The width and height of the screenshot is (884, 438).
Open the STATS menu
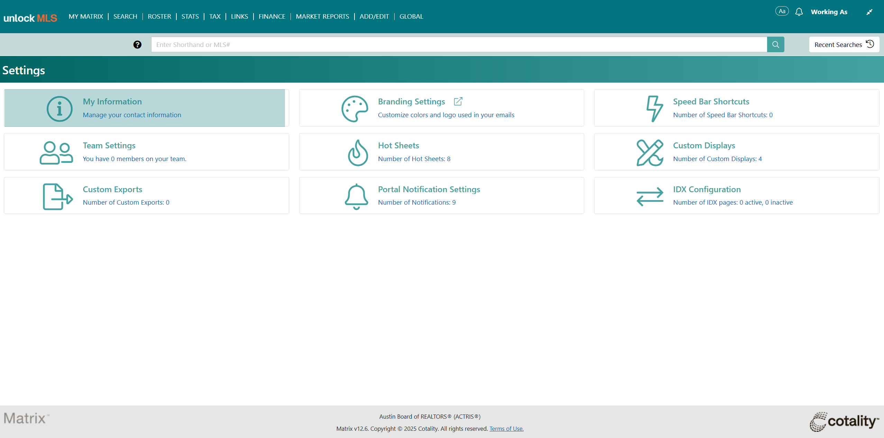point(190,16)
